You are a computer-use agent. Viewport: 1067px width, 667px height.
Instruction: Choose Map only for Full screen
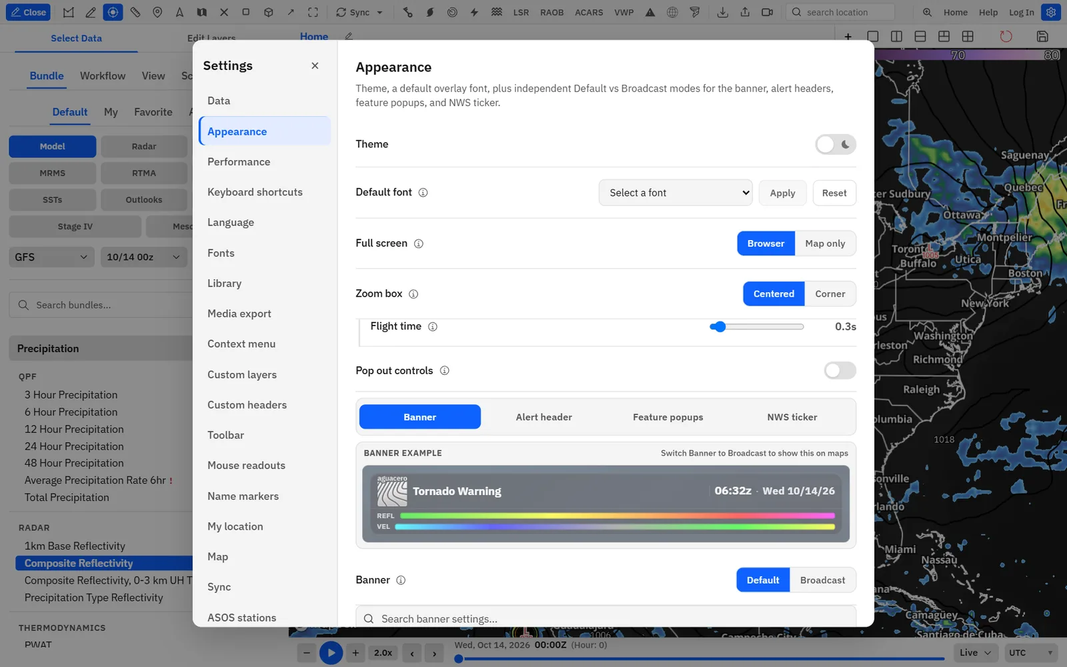(825, 243)
